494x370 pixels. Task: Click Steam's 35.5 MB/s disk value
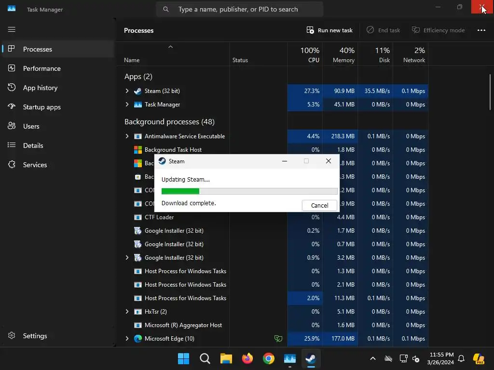tap(377, 91)
